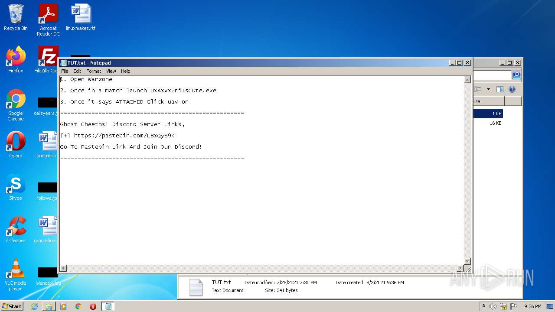This screenshot has width=555, height=312.
Task: Click Notepad horizontal scrollbar right arrow
Action: click(460, 268)
